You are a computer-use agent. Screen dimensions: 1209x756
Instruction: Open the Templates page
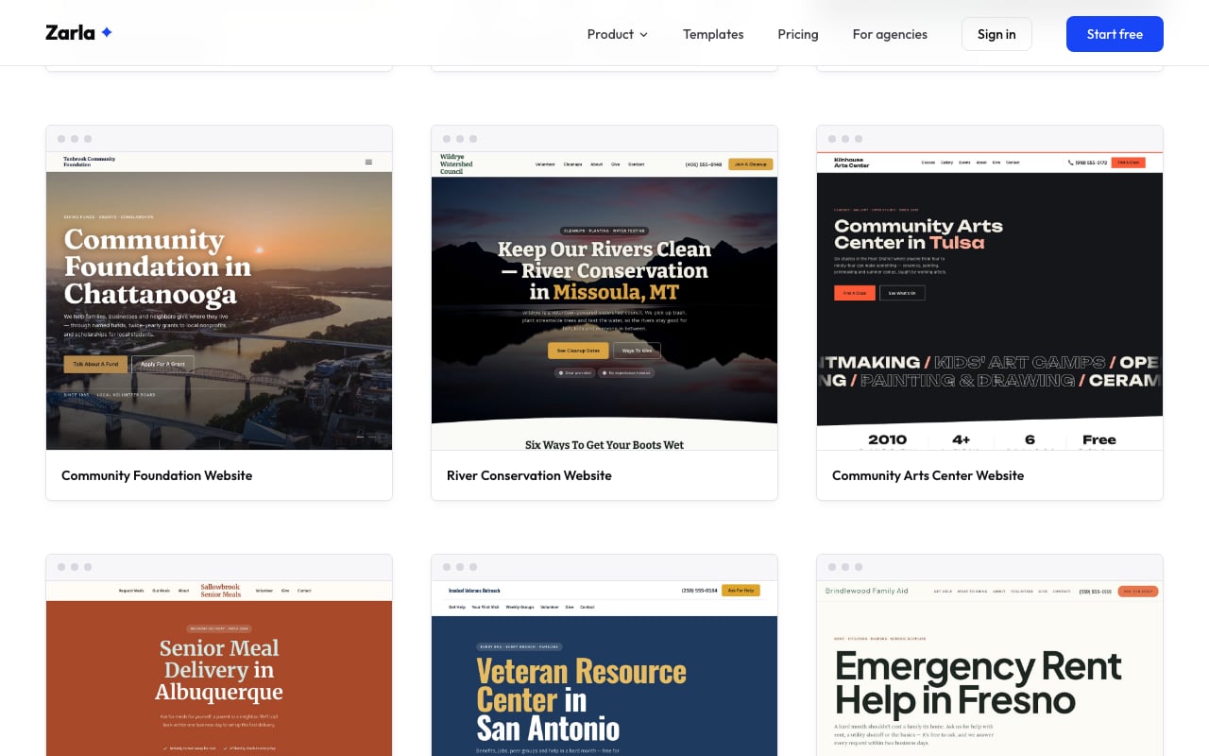[713, 34]
